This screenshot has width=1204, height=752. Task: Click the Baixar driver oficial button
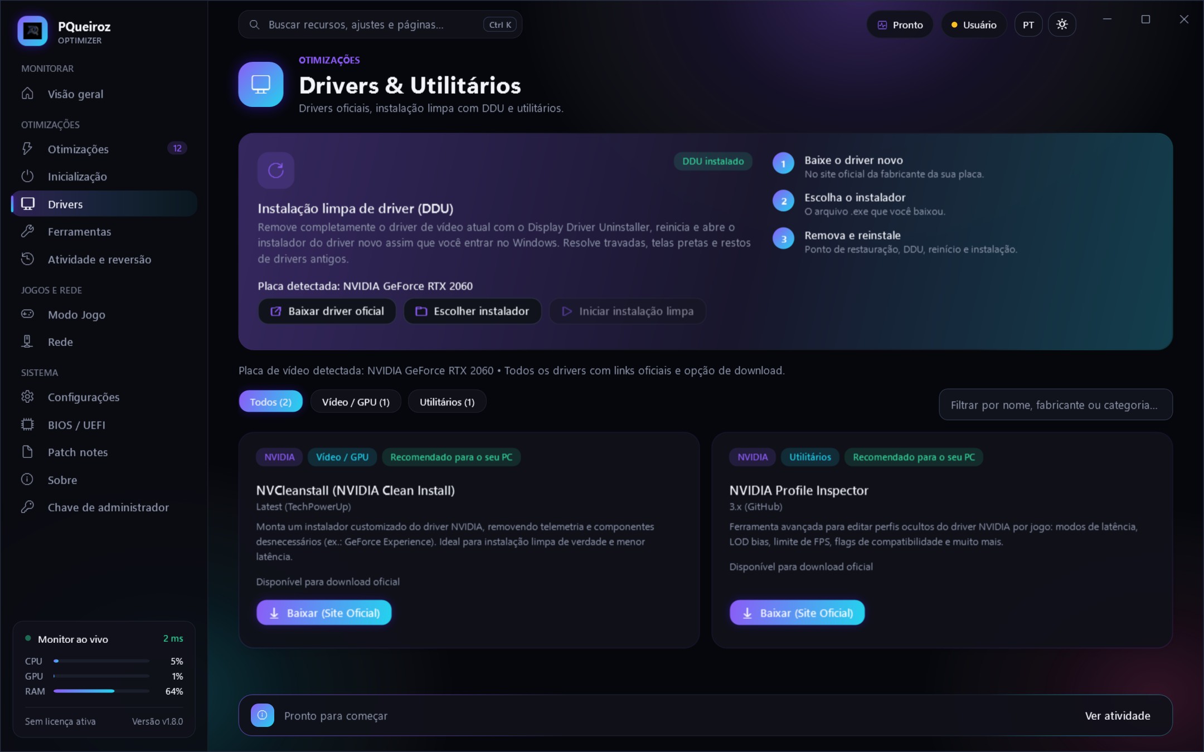(x=327, y=311)
